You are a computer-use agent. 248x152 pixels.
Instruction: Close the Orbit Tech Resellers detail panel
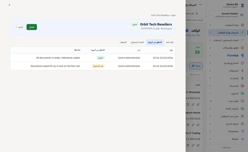coord(9,5)
